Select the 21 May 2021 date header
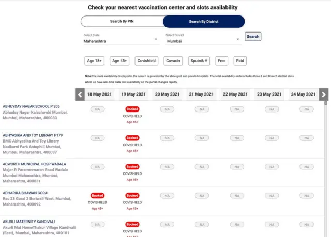The width and height of the screenshot is (331, 237). click(x=201, y=94)
